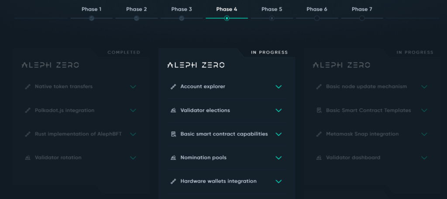Click the chain icon beside Native token transfers

pyautogui.click(x=28, y=87)
